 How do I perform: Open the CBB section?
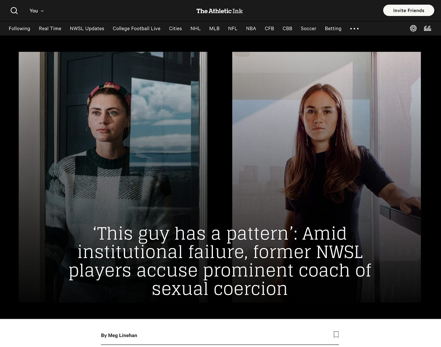287,28
